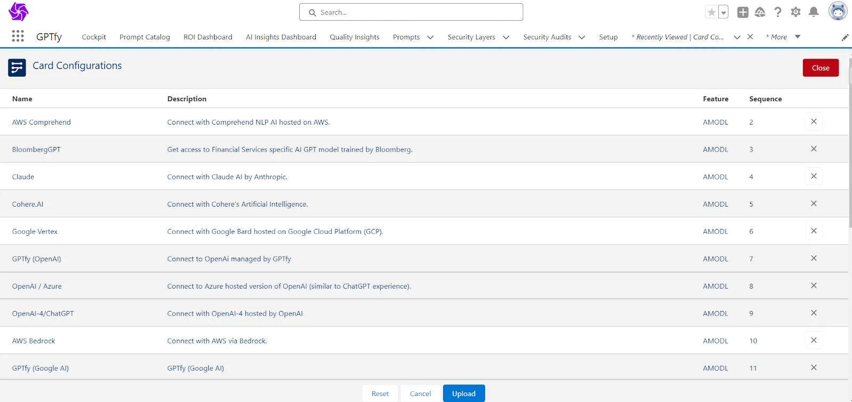Expand the More navigation dropdown
This screenshot has height=402, width=852.
click(798, 37)
